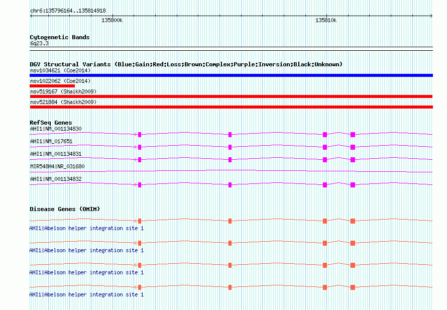Select the Disease Genes (OMIM) track heading
The width and height of the screenshot is (447, 310).
point(65,209)
